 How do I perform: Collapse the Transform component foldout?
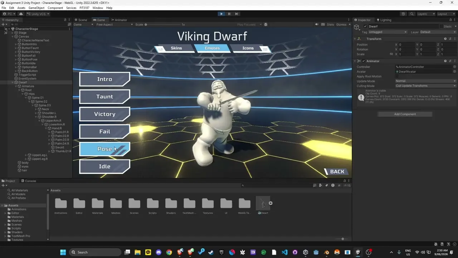point(355,39)
